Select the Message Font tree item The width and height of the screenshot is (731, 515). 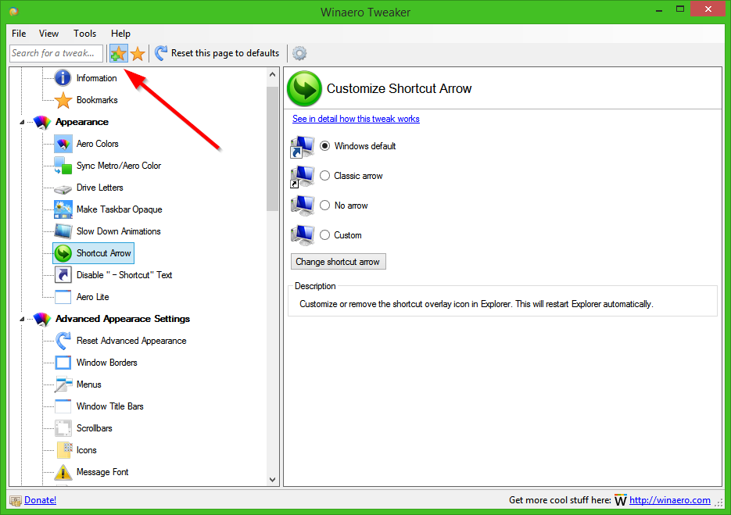tap(102, 472)
